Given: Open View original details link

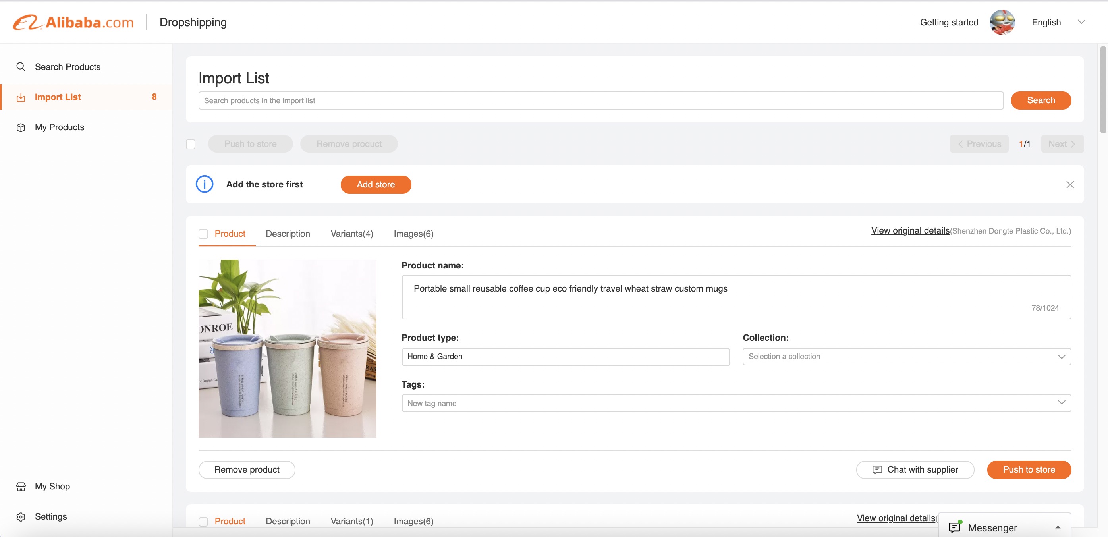Looking at the screenshot, I should (x=910, y=231).
